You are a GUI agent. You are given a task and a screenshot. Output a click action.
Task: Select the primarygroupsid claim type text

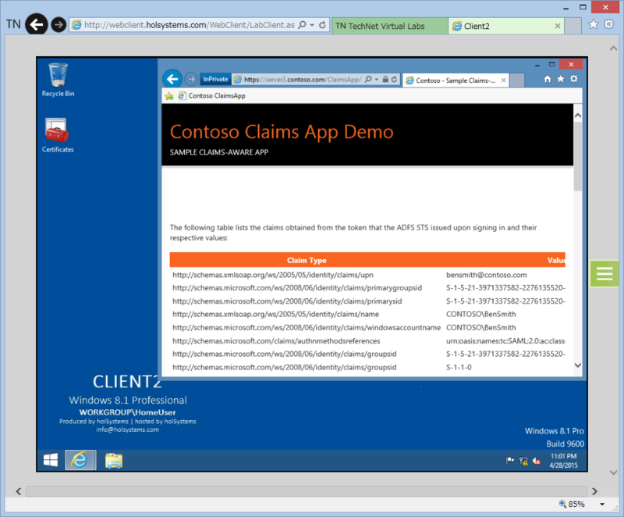[297, 287]
